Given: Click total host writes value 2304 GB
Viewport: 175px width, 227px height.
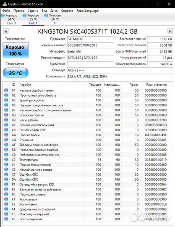Looking at the screenshot, I should point(160,45).
